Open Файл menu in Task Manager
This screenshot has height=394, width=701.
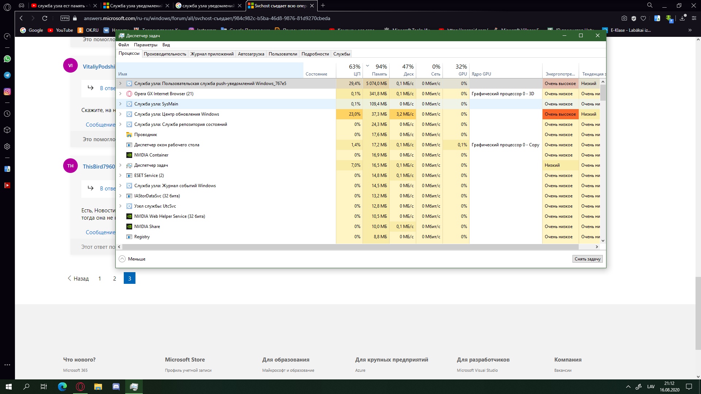click(x=123, y=45)
